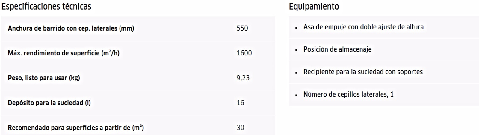Select Recomendado para superficies a partir de label

[x=76, y=128]
